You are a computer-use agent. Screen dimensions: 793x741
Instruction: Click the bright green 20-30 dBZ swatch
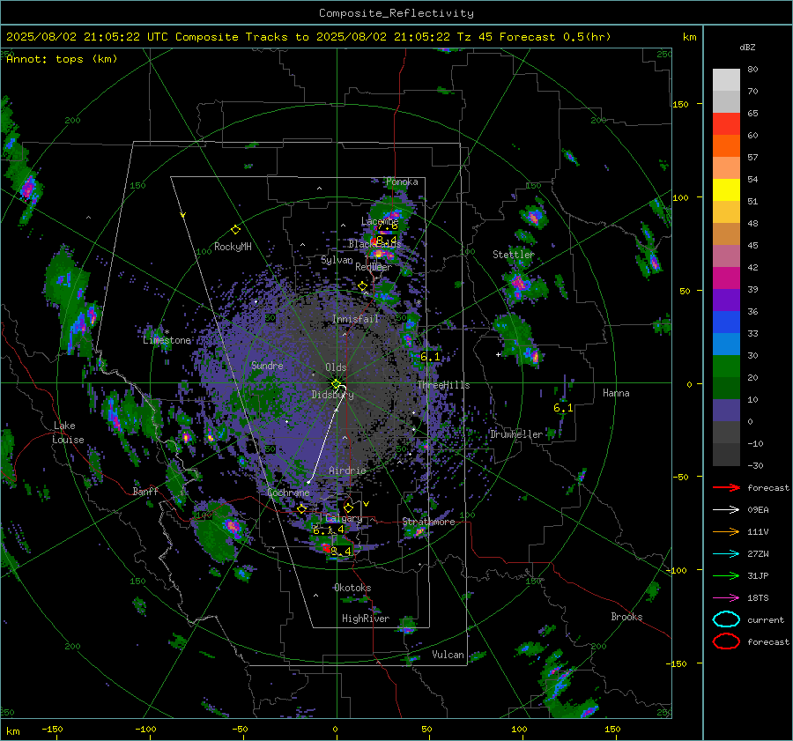click(x=726, y=367)
